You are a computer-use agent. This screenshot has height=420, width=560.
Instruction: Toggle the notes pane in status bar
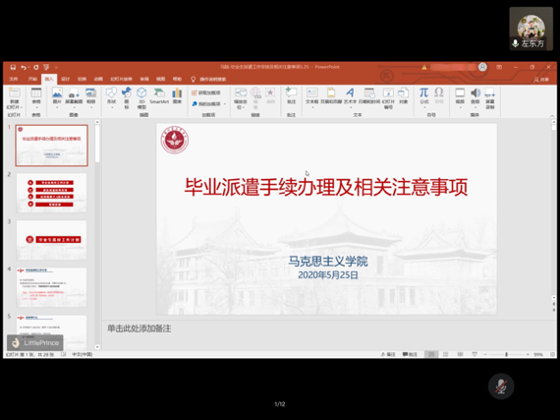click(388, 354)
